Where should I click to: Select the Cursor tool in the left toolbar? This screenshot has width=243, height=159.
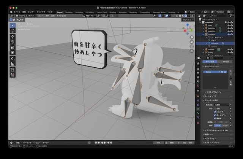(12, 30)
